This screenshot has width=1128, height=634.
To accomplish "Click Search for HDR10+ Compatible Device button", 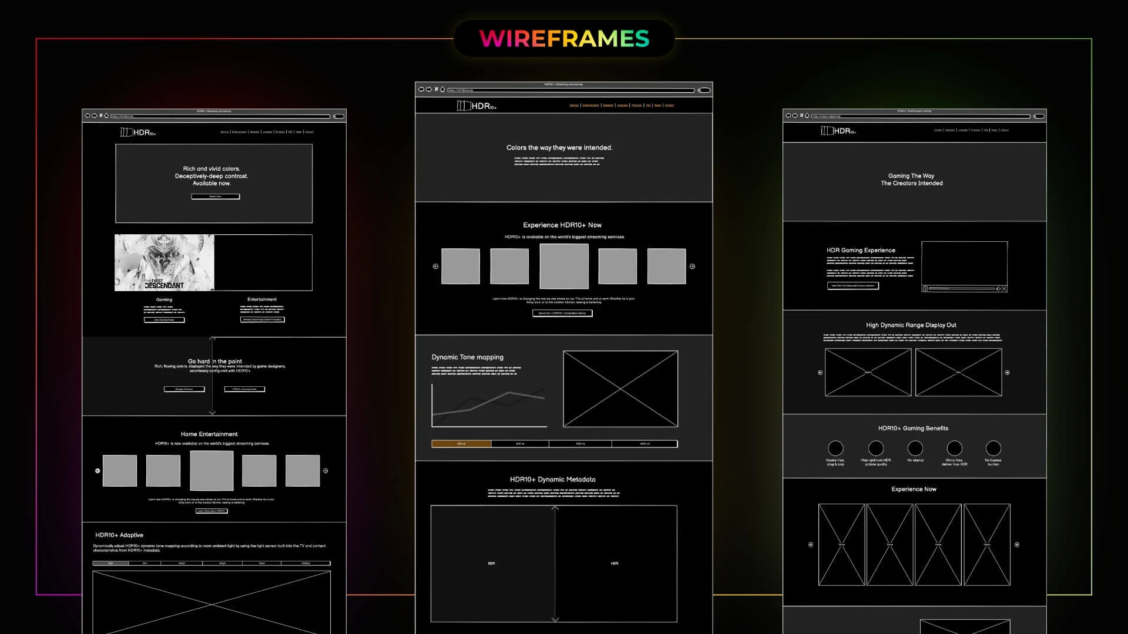I will pyautogui.click(x=562, y=313).
